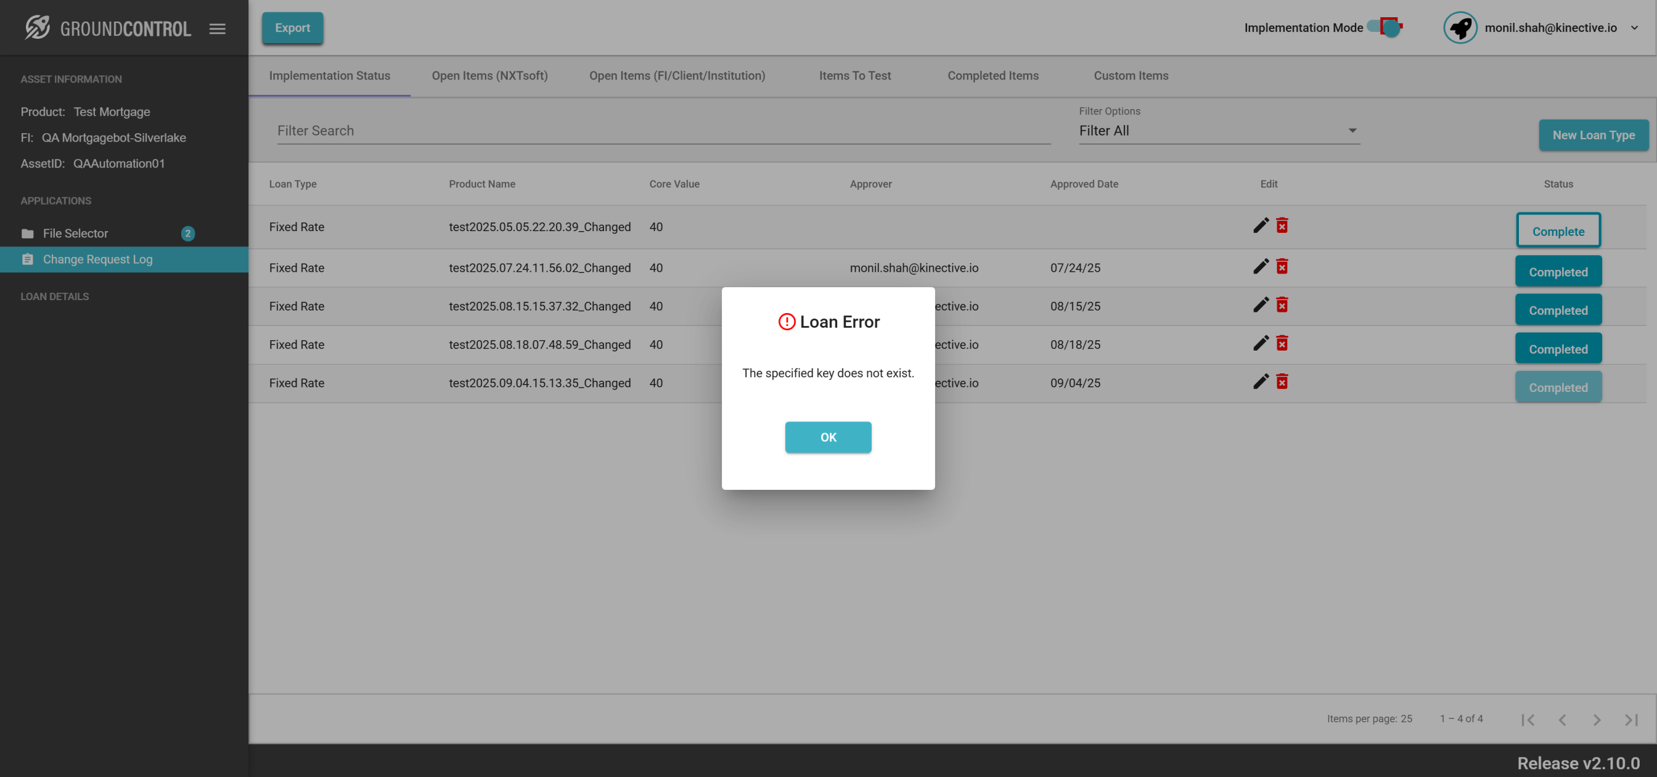Switch to the Items To Test tab

pos(854,76)
